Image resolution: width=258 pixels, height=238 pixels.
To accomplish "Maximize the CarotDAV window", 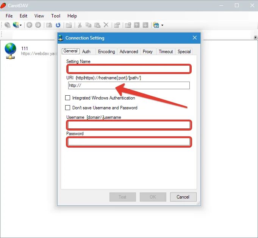I will (237, 5).
